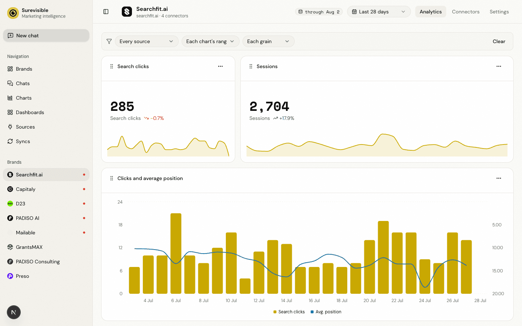The height and width of the screenshot is (326, 522).
Task: Go to Brands in navigation
Action: coord(46,69)
